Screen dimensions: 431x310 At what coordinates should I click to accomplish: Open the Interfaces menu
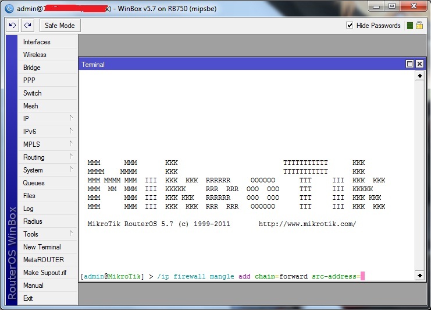point(47,42)
